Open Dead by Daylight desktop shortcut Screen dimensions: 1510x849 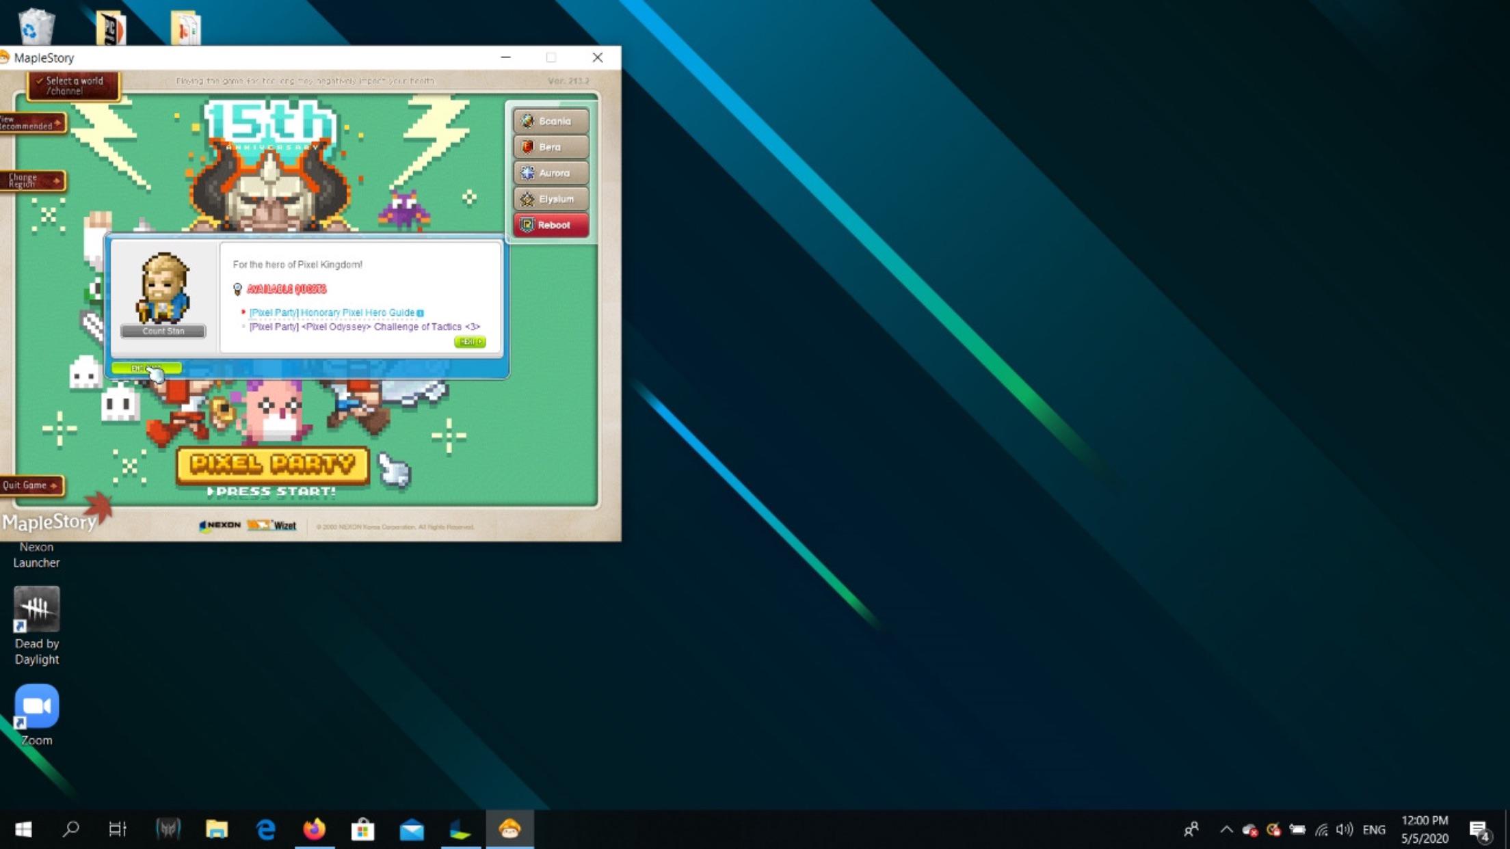tap(37, 610)
